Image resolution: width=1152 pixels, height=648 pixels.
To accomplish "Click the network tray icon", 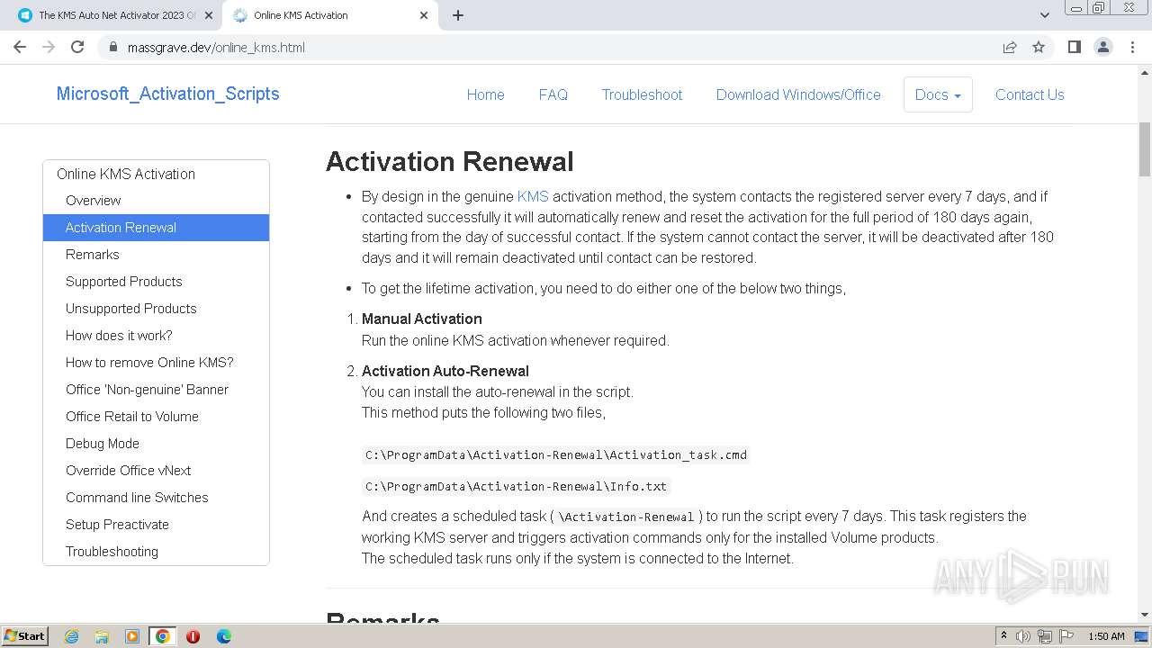I will click(x=1045, y=636).
